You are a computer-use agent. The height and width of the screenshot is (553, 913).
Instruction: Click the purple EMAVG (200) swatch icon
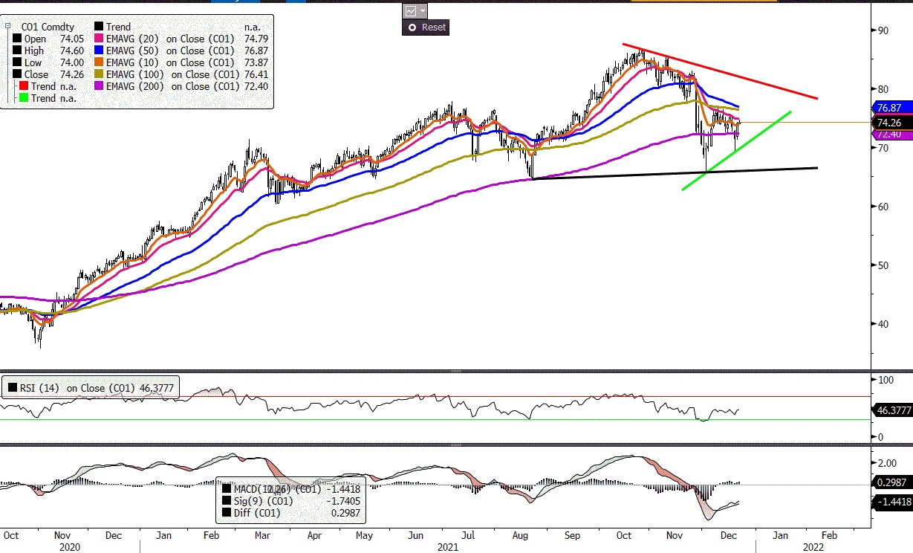coord(100,86)
